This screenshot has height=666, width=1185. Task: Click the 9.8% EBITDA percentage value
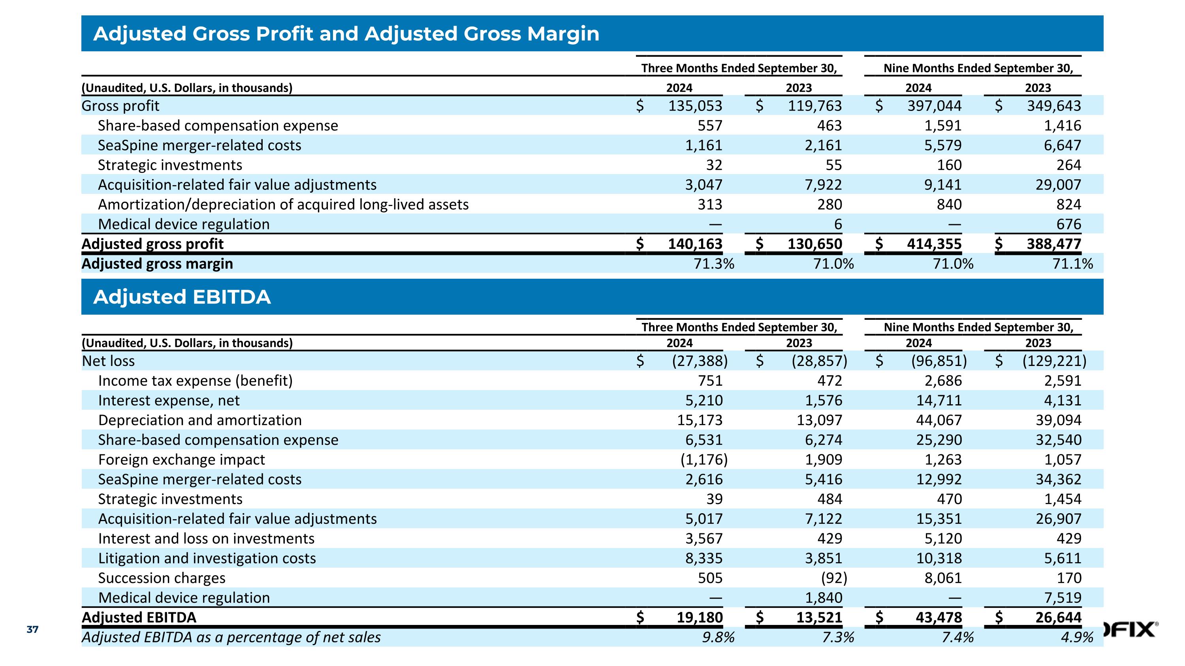tap(718, 637)
